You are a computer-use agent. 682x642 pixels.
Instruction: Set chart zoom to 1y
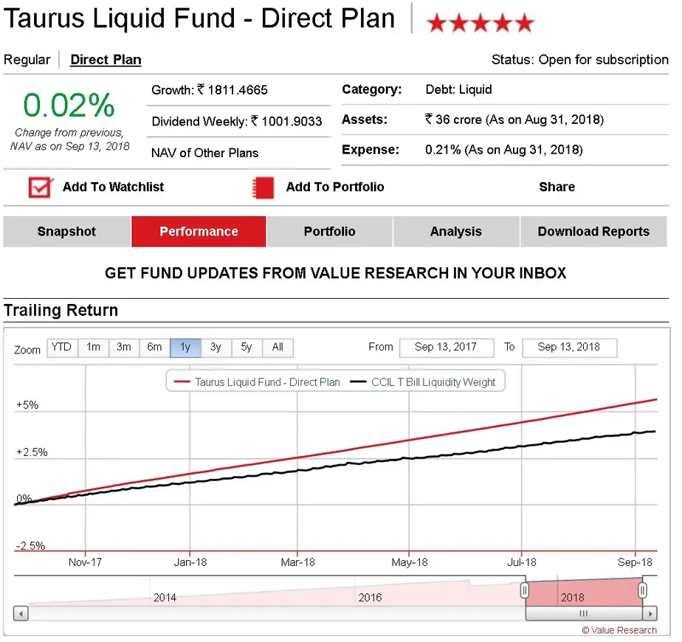click(x=185, y=348)
